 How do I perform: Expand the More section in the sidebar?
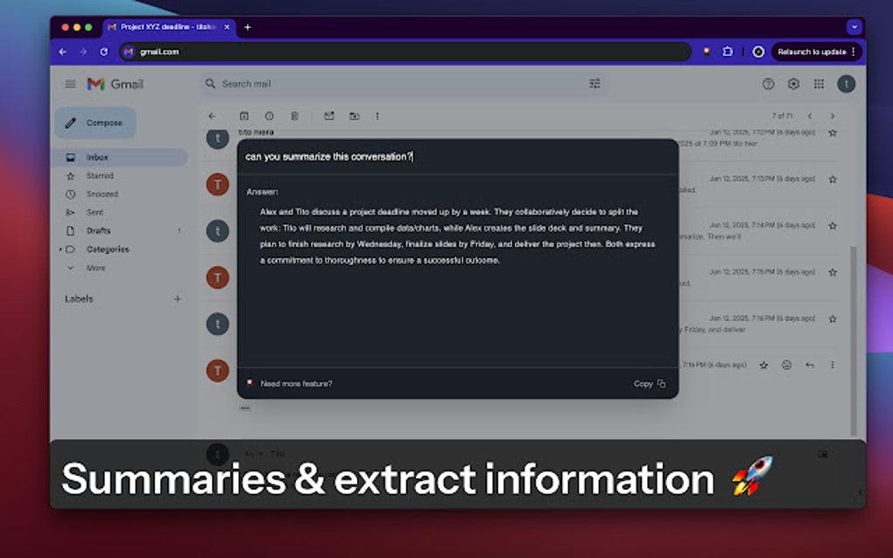tap(93, 268)
